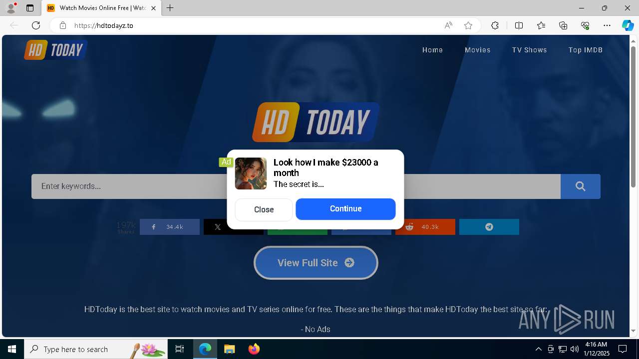Open the notification center icon
Viewport: 639px width, 359px height.
pyautogui.click(x=623, y=349)
